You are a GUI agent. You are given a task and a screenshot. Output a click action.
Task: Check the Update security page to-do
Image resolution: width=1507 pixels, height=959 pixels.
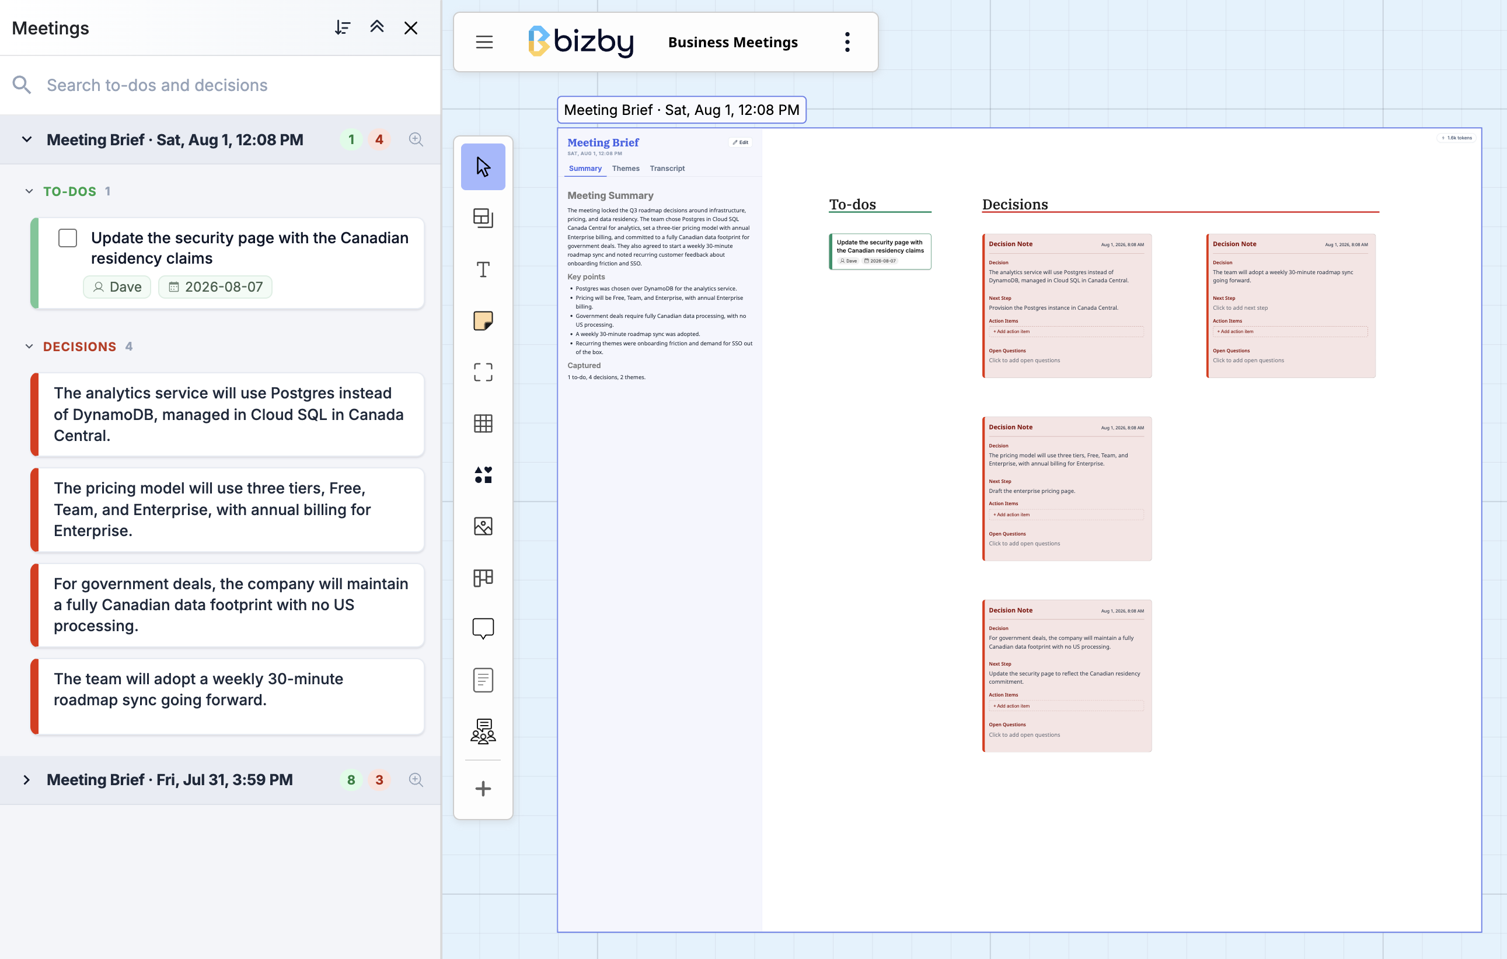click(x=68, y=238)
